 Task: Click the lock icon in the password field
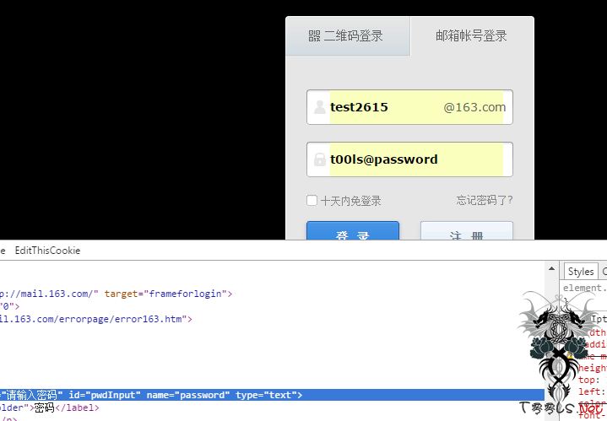319,159
